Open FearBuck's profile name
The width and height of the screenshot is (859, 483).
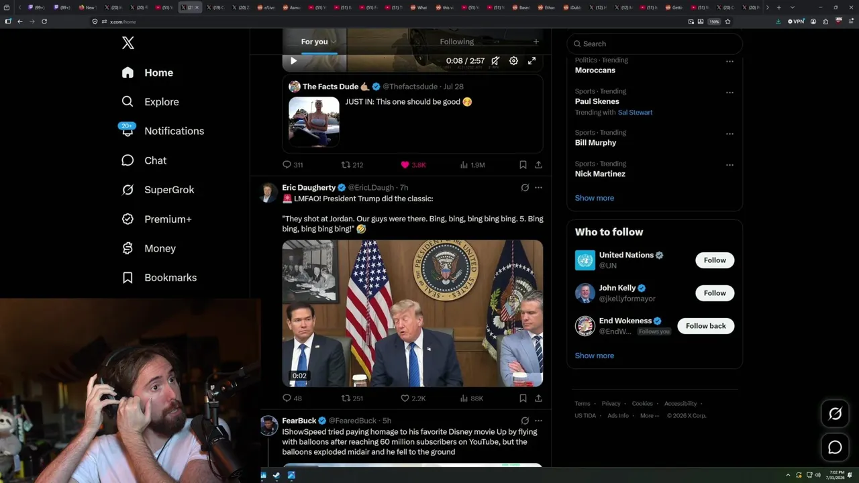pyautogui.click(x=299, y=421)
